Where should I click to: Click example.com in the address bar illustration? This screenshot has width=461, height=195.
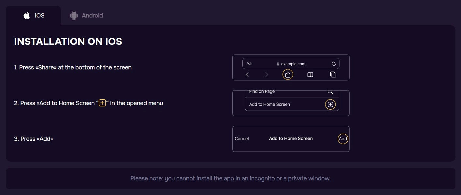(293, 64)
